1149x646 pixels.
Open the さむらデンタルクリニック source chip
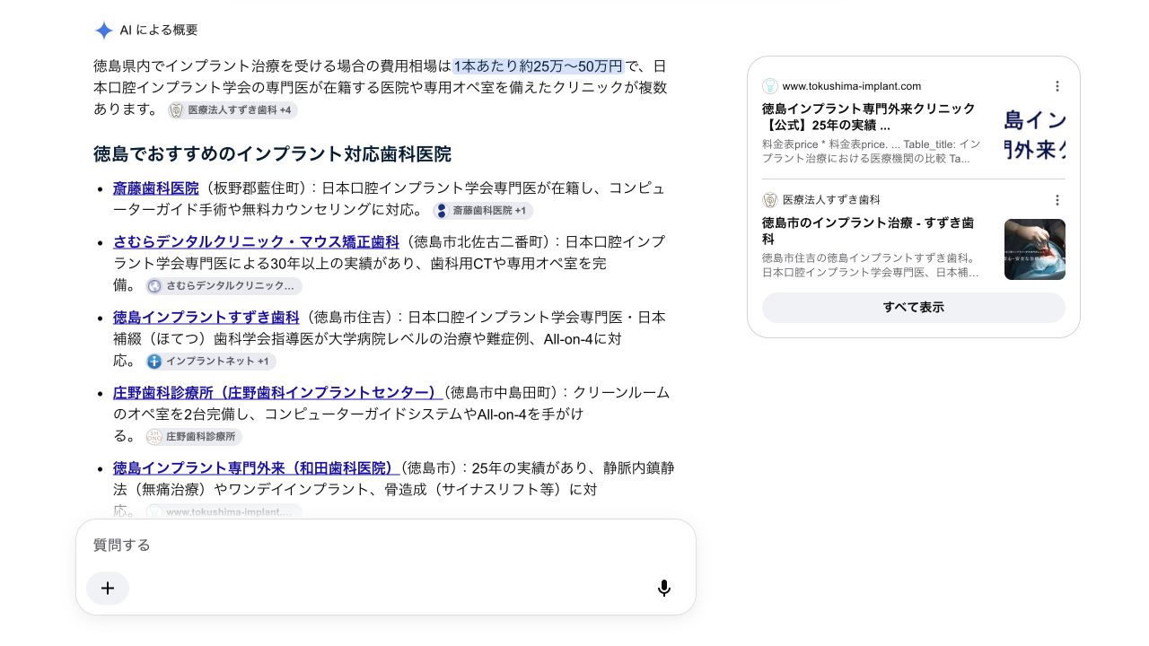(x=224, y=286)
